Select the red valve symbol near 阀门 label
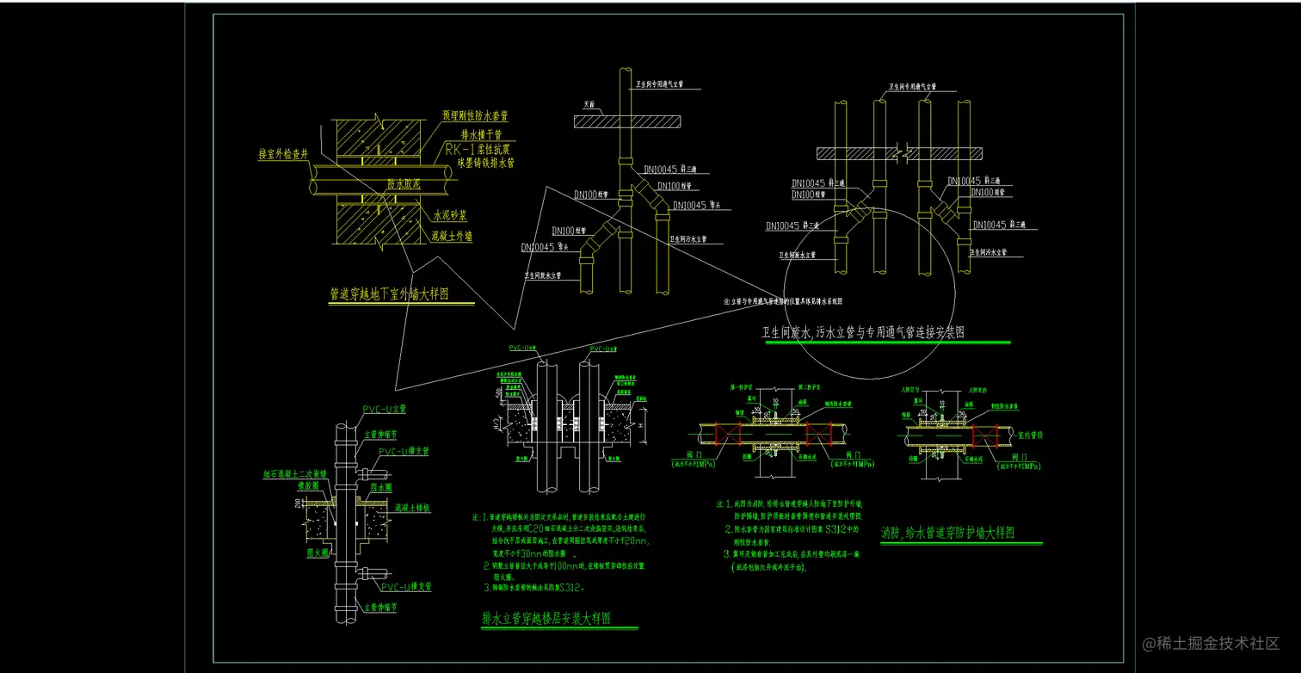Viewport: 1301px width, 673px height. point(819,434)
